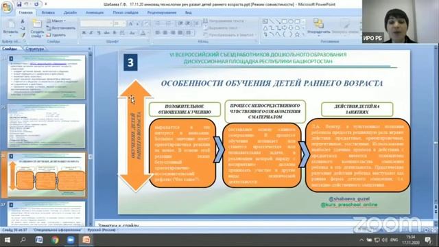
Task: Toggle strikethrough formatting
Action: (x=107, y=33)
